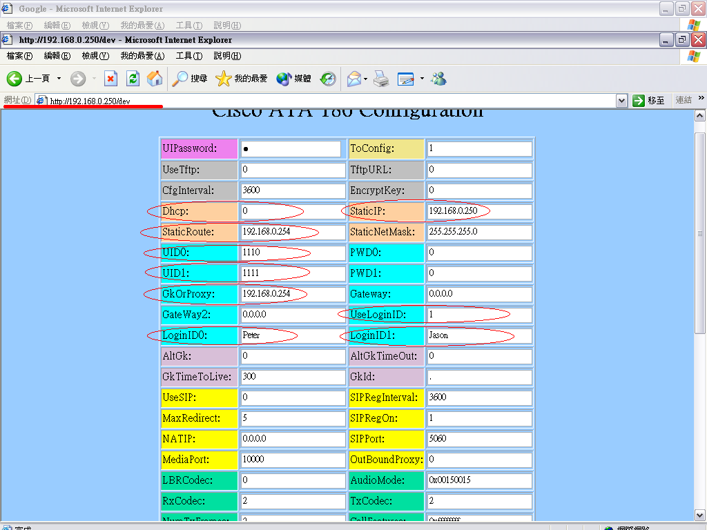Image resolution: width=707 pixels, height=530 pixels.
Task: Click the StaticRoute input field
Action: coord(293,232)
